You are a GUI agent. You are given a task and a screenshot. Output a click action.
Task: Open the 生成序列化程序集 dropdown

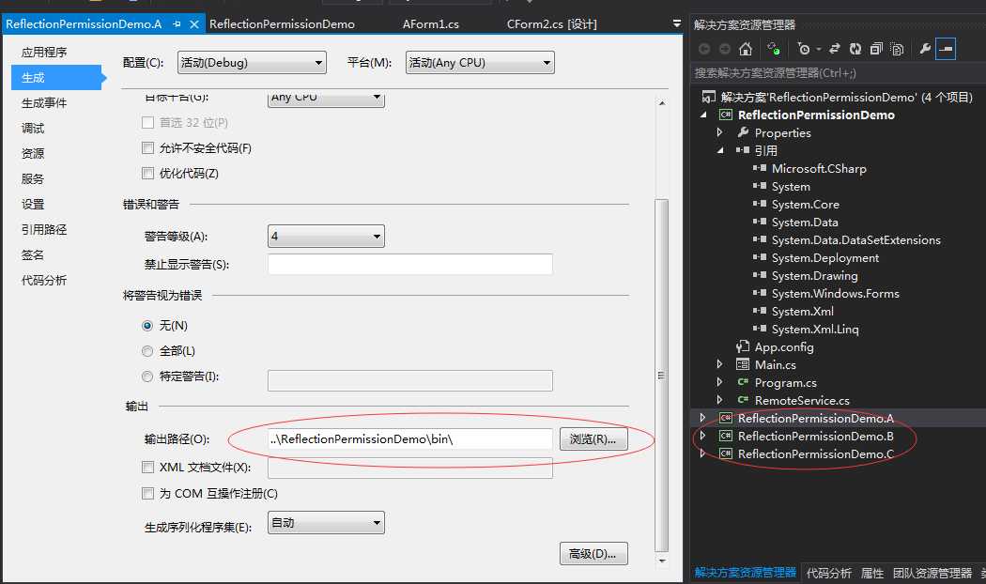click(326, 522)
